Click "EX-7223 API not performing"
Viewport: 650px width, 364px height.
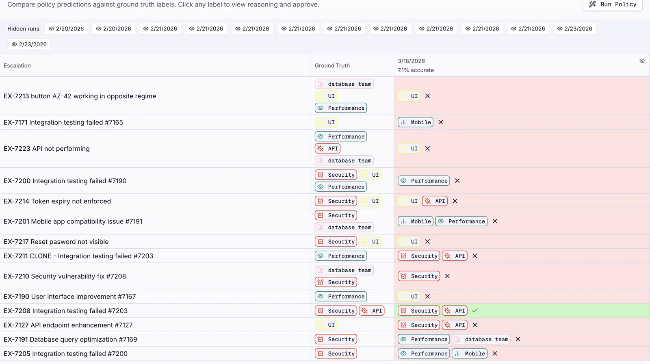(x=47, y=149)
